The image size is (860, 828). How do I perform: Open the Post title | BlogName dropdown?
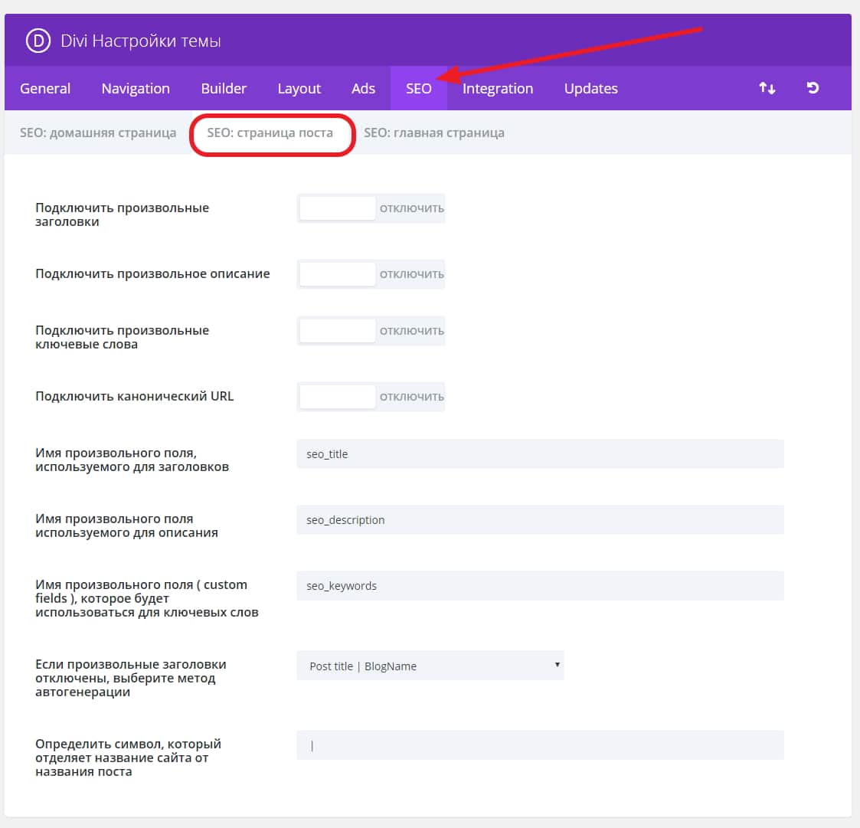430,666
